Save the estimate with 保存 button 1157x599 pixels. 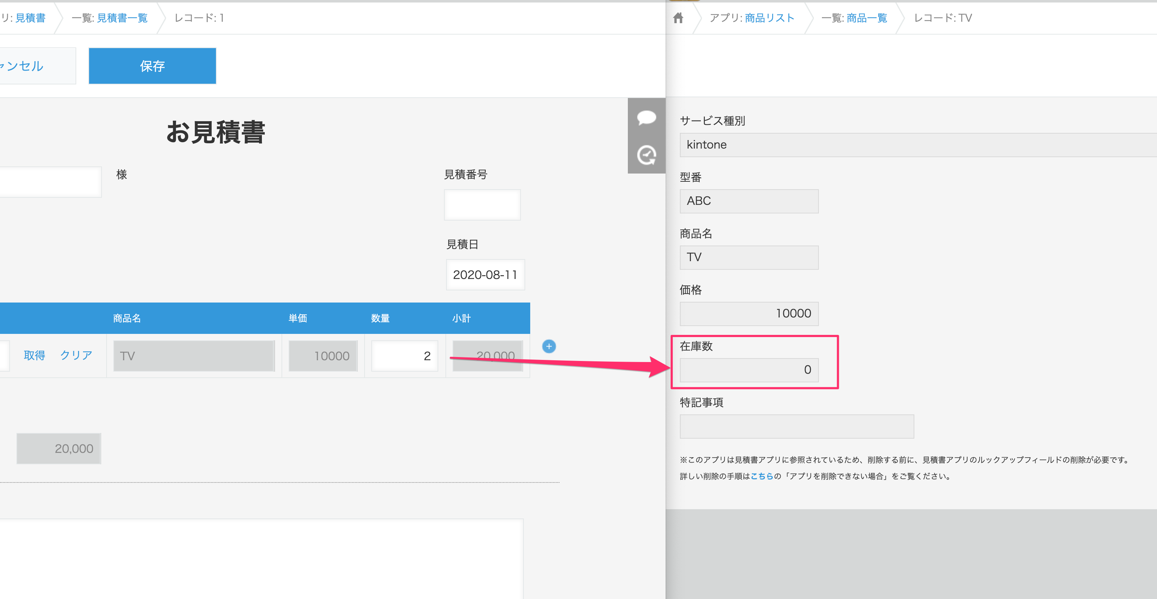coord(152,66)
